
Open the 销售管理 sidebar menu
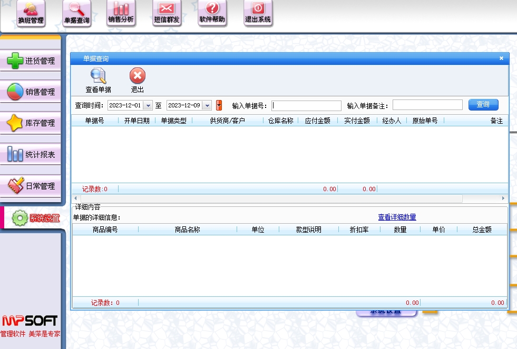point(31,92)
